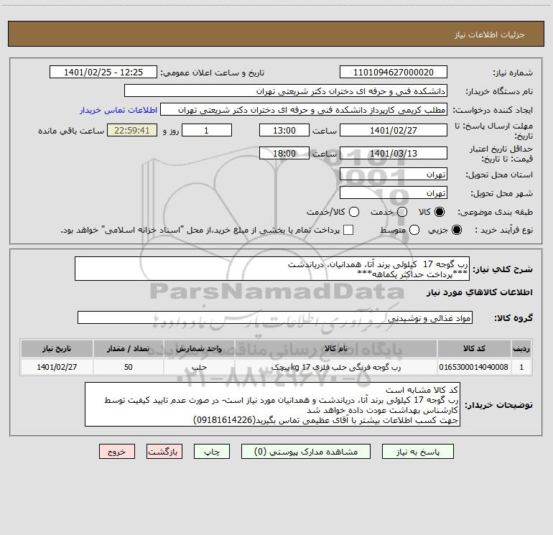Screen dimensions: 553x535
Task: Click the تاریخ نیاز column header
Action: tap(57, 348)
